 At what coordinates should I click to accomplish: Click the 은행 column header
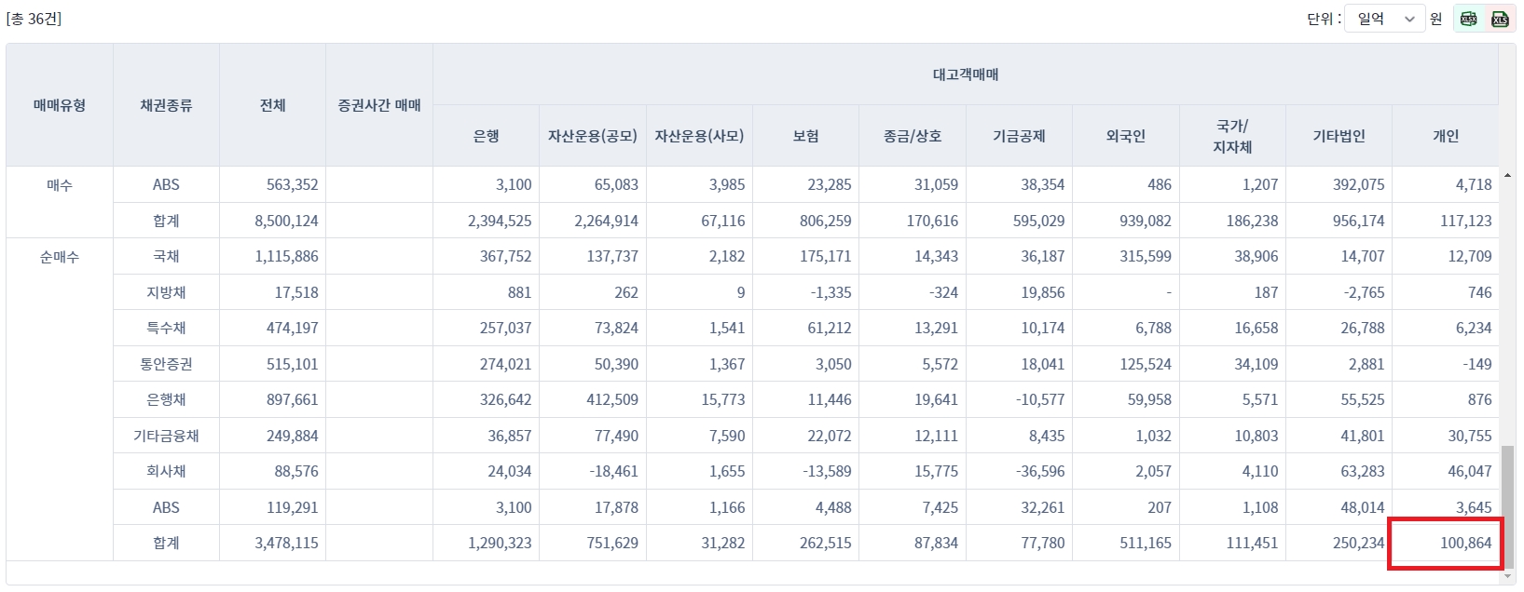click(487, 136)
